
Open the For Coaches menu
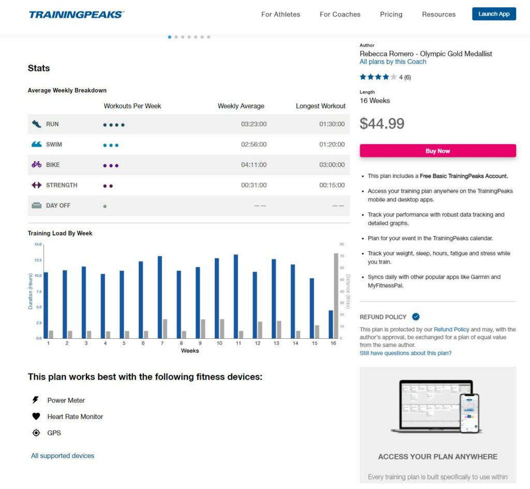pos(340,14)
